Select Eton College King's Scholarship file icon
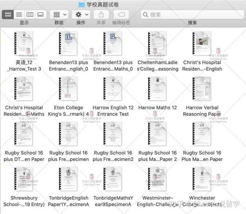The width and height of the screenshot is (246, 214). pos(68,88)
